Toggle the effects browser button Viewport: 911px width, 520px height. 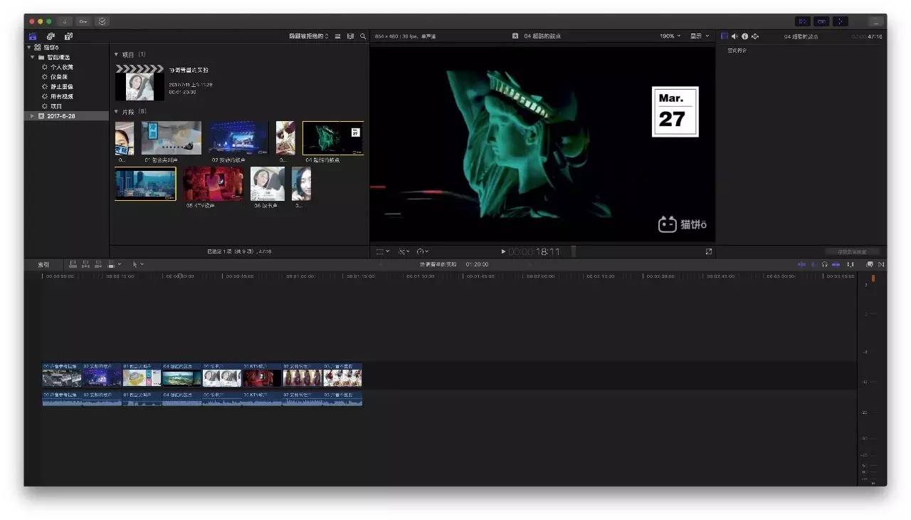point(869,264)
